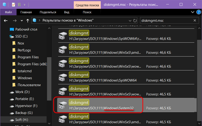
Task: Open Explorer help question mark icon
Action: 199,12
